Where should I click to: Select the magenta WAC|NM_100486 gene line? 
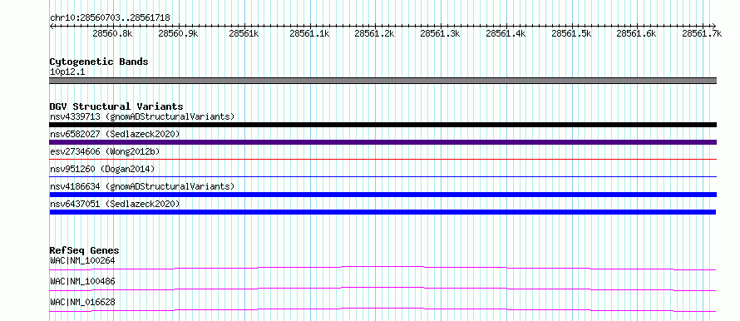pos(382,289)
